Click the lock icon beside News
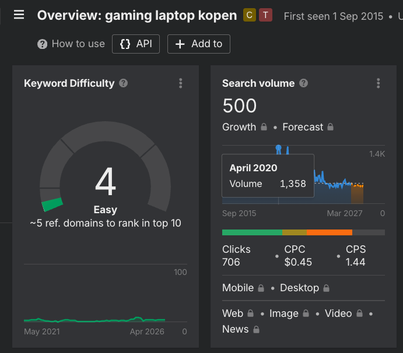This screenshot has height=353, width=403. coord(256,329)
